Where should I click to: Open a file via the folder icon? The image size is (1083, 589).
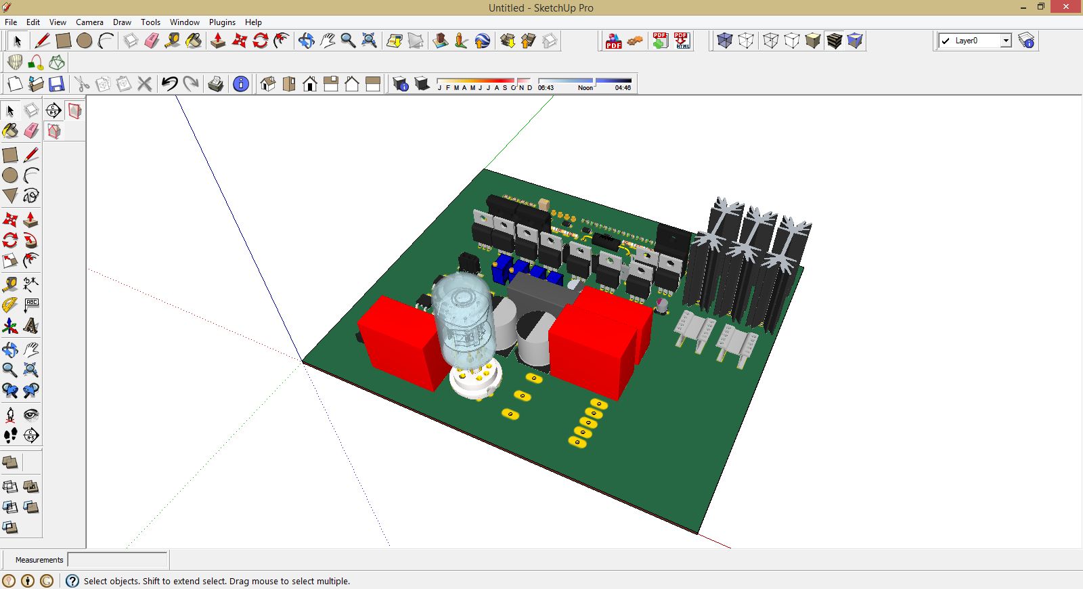click(x=36, y=84)
